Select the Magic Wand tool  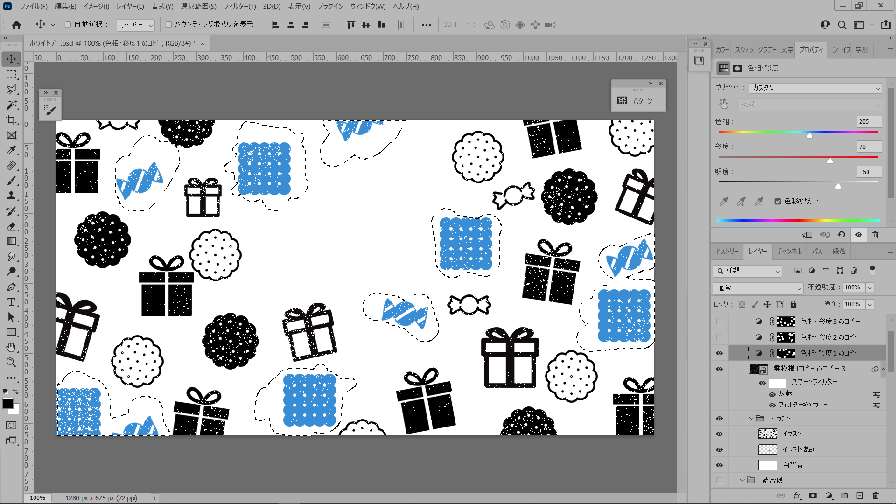(x=12, y=105)
